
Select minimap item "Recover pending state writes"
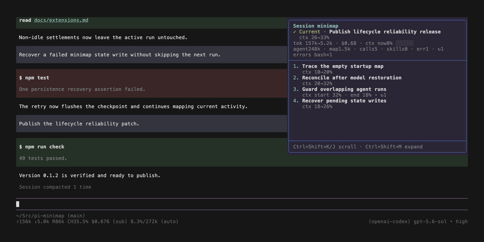[344, 101]
